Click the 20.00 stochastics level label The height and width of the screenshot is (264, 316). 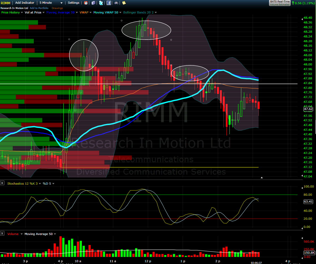[x=308, y=219]
